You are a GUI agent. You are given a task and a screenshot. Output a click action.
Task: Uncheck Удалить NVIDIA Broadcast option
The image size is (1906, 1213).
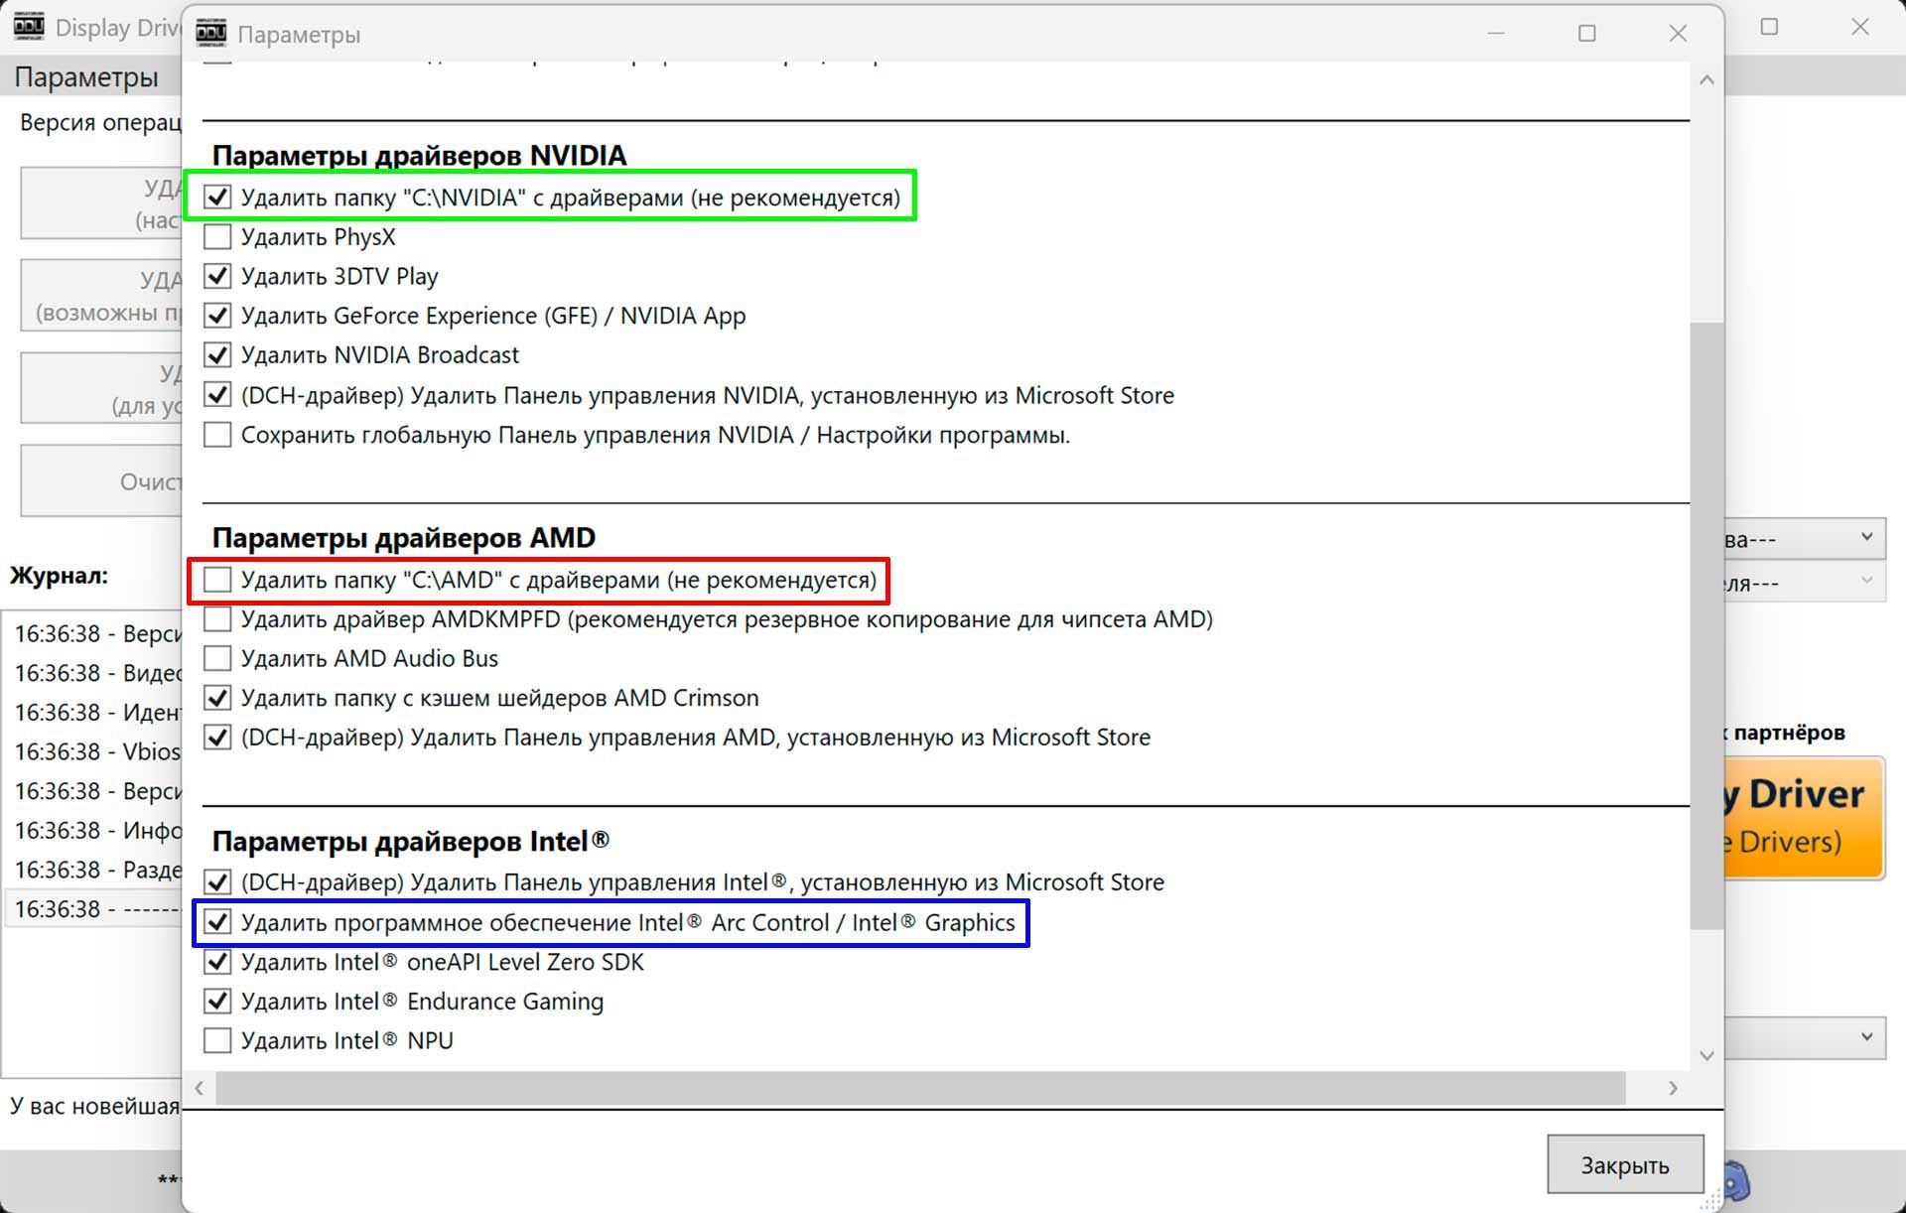pyautogui.click(x=217, y=354)
